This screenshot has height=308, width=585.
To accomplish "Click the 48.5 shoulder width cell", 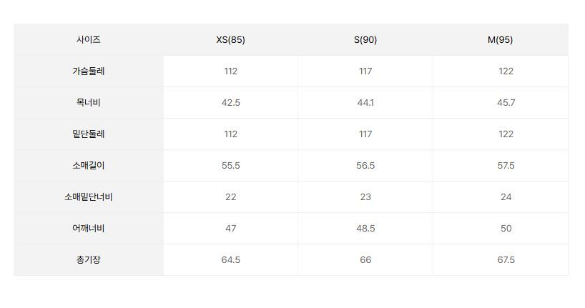I will (x=365, y=229).
